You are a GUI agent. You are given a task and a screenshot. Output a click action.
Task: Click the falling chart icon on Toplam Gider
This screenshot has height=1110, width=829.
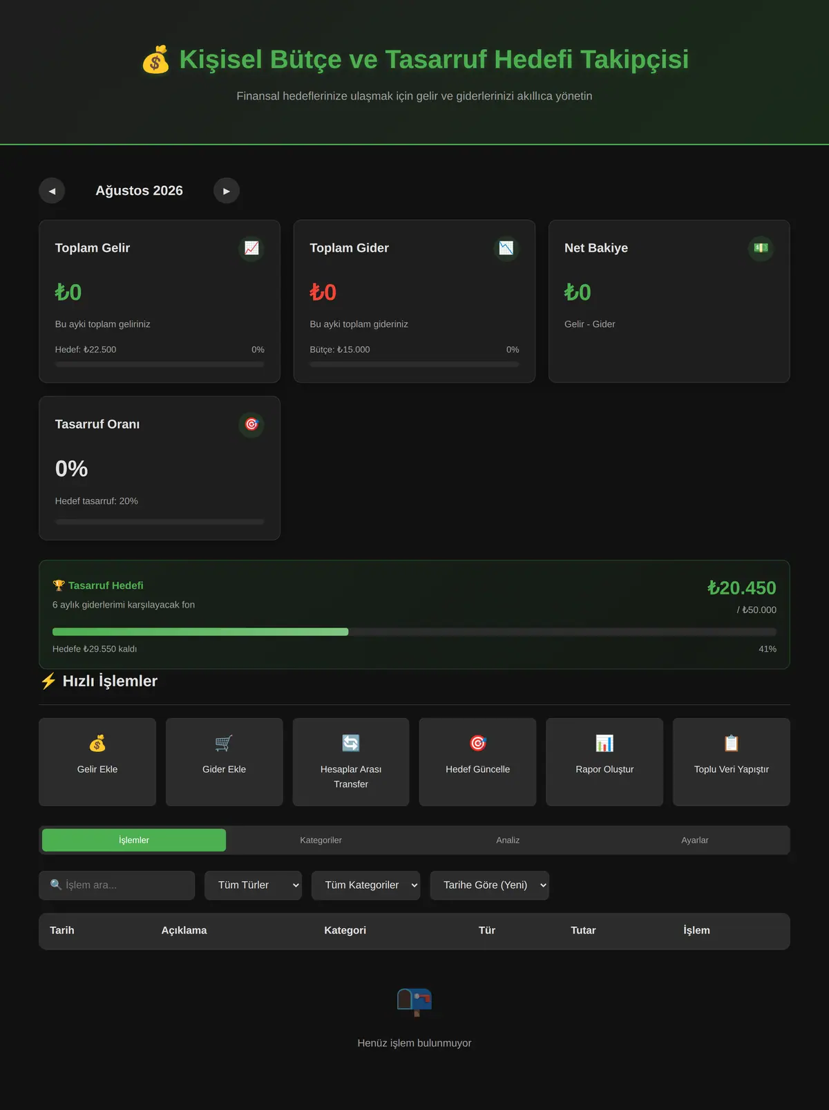(x=506, y=248)
